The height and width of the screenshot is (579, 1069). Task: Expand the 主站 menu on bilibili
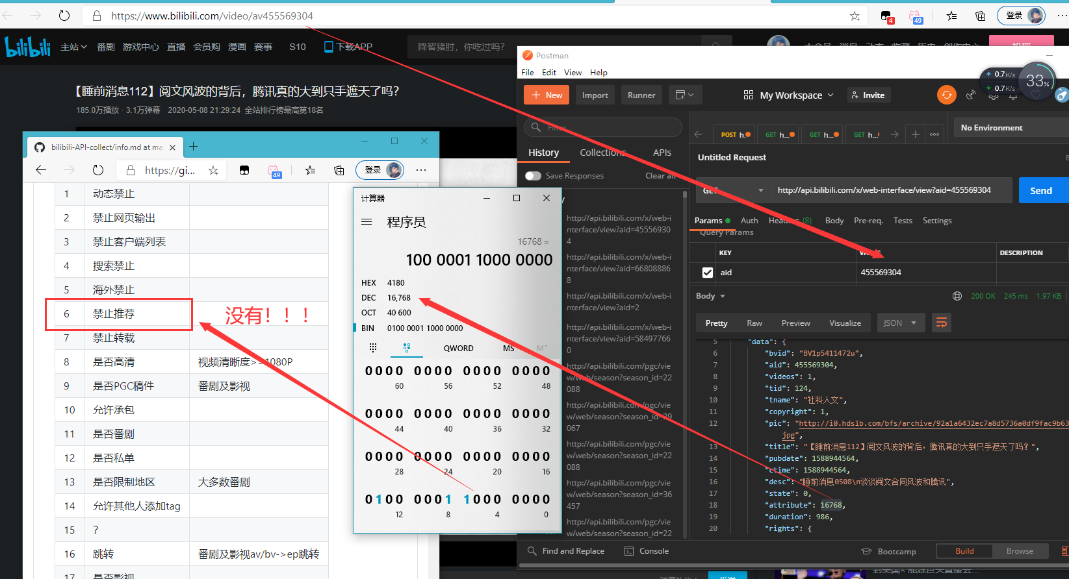point(73,47)
